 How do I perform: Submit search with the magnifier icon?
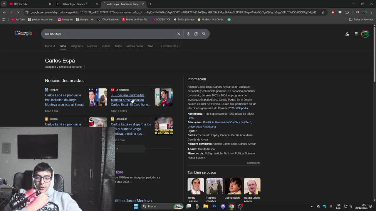(x=204, y=34)
